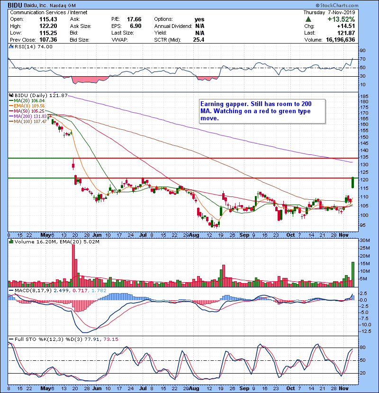
Task: Click the volume bars icon beside Volume 16.20M
Action: click(11, 241)
